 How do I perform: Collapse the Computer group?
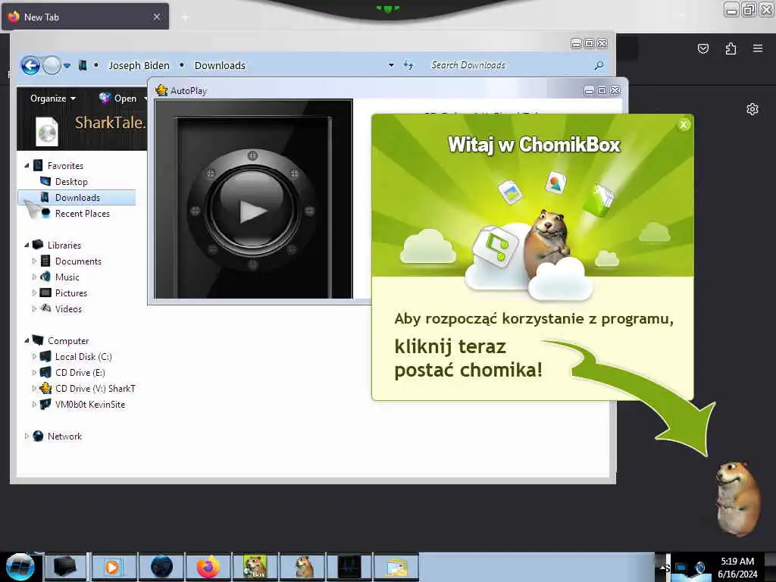coord(27,340)
